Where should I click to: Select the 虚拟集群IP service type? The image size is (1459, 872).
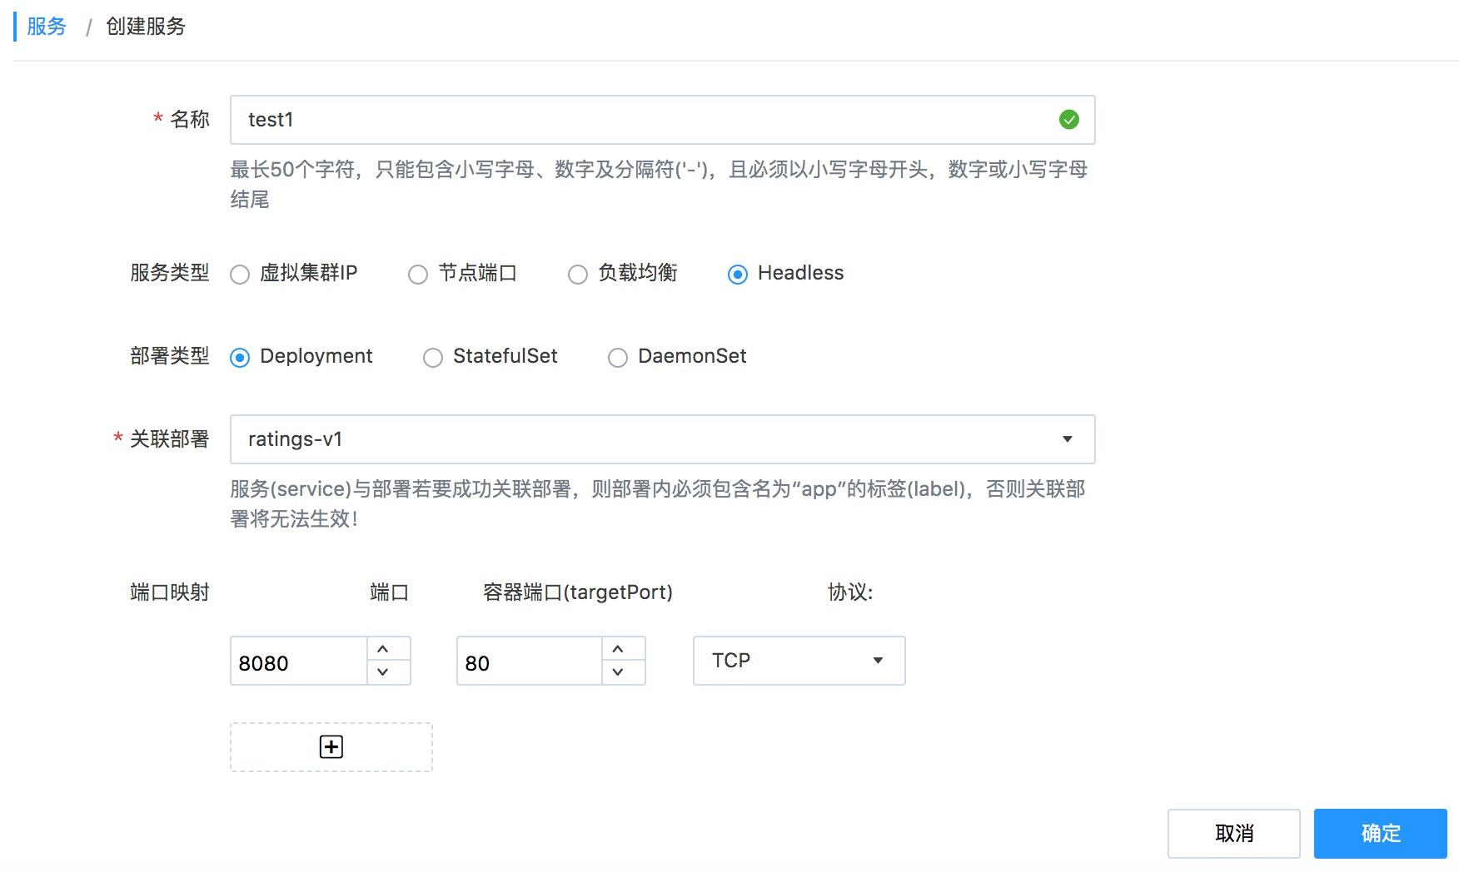click(240, 275)
